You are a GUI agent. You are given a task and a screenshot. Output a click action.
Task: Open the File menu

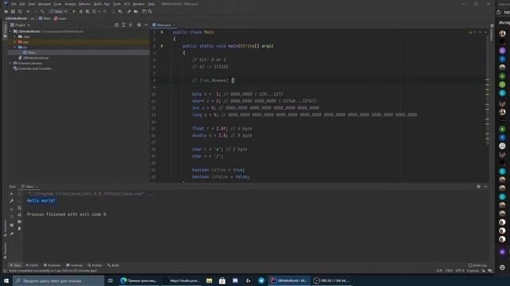coord(14,4)
